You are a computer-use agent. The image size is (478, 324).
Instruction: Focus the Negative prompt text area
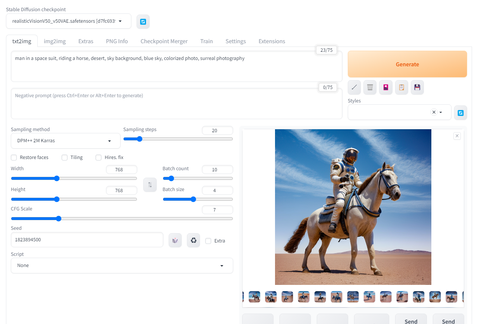[176, 104]
